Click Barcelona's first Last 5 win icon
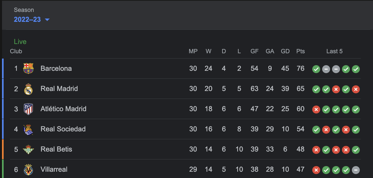This screenshot has height=178, width=373. (316, 69)
